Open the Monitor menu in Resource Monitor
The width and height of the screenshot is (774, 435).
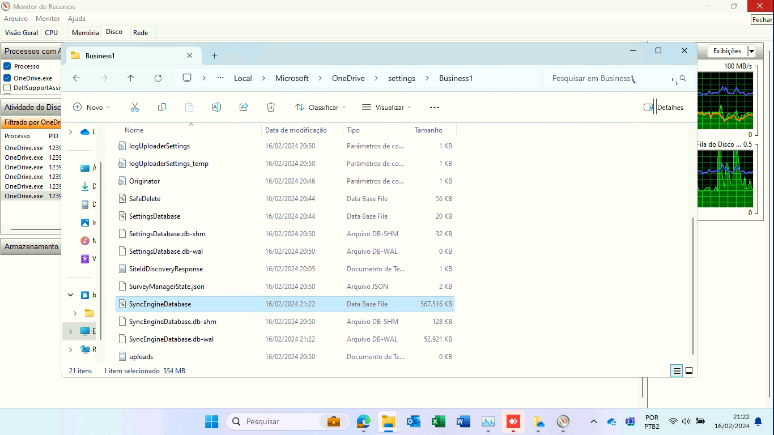tap(48, 19)
